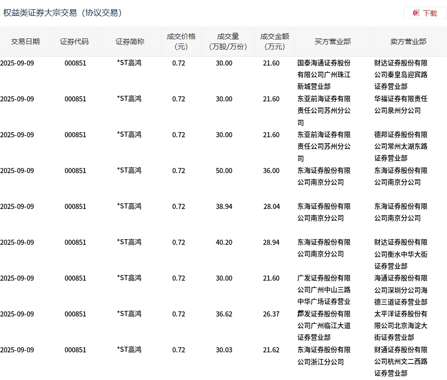
Task: Click date in the 30.03 volume row
Action: (17, 350)
